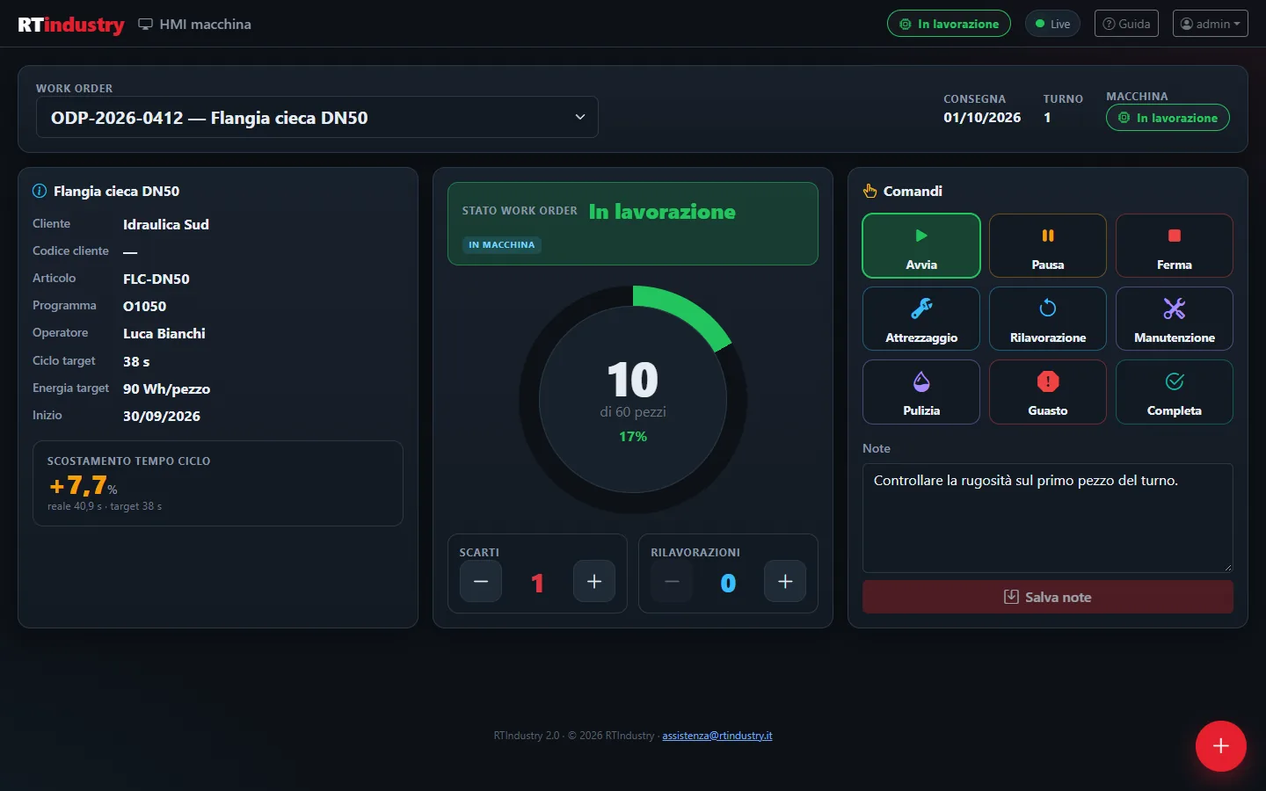Mark the work order as Completa
The width and height of the screenshot is (1266, 791).
1175,392
